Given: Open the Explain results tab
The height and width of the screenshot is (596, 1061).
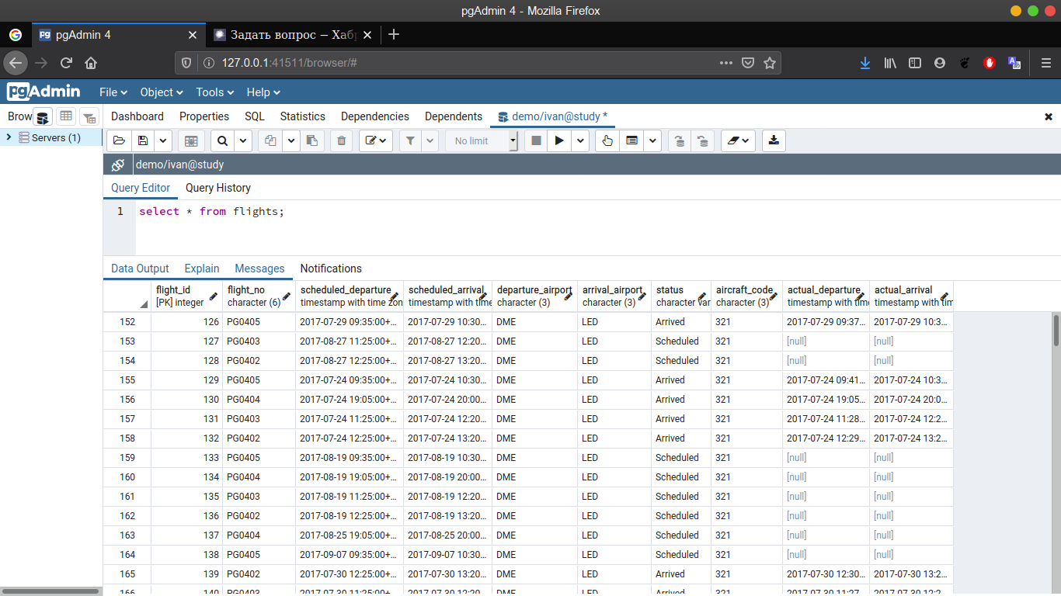Looking at the screenshot, I should 202,269.
